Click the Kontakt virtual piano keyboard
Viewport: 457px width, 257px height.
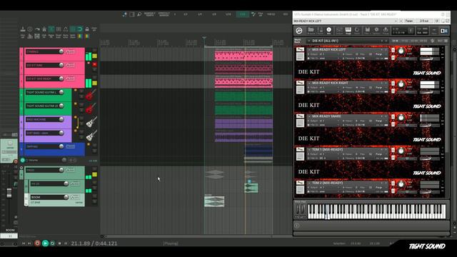(x=376, y=211)
